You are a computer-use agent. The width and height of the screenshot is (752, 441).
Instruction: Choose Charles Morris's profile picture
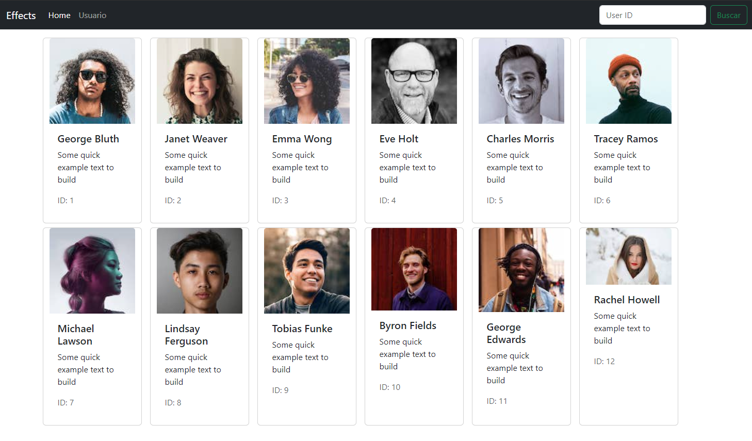tap(521, 81)
